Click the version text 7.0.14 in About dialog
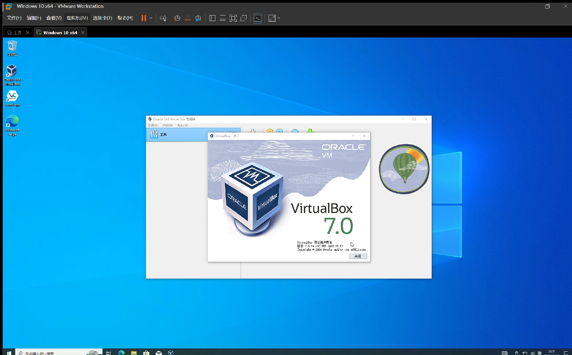 pos(309,246)
